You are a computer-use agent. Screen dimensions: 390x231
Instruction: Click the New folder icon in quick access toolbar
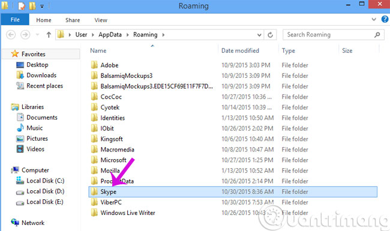32,6
